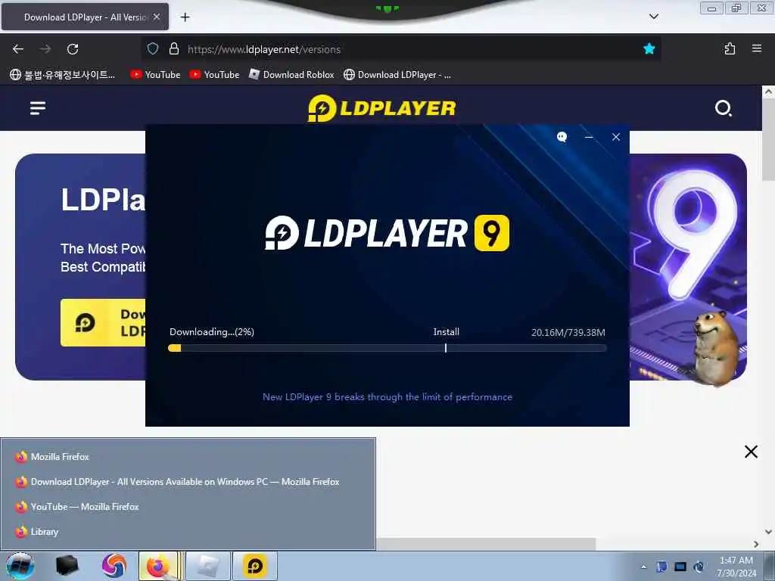Click the Downloading...(2%) status text
This screenshot has width=775, height=581.
coord(212,332)
